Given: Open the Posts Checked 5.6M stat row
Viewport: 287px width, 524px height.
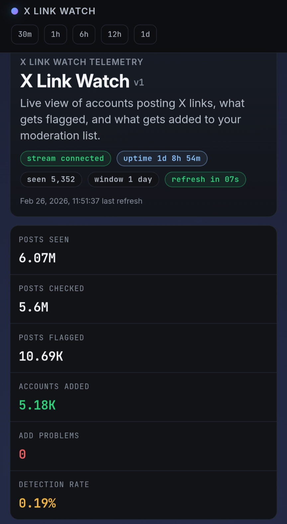Looking at the screenshot, I should 143,299.
